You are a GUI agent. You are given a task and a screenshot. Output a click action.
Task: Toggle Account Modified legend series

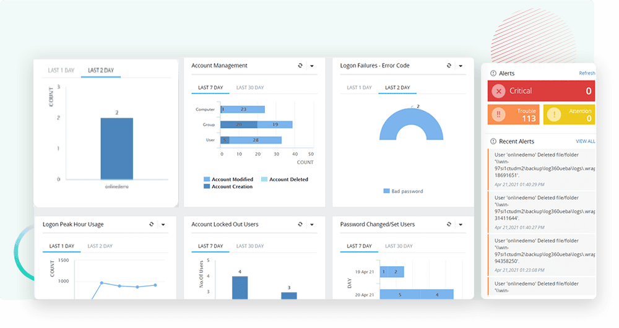click(228, 179)
